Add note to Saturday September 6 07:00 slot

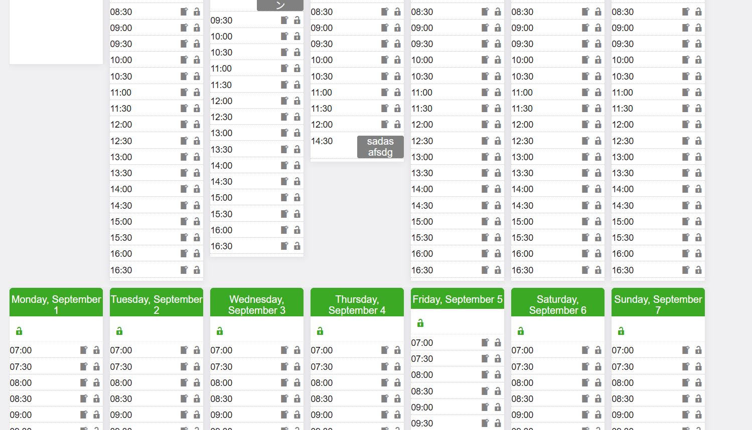point(585,350)
